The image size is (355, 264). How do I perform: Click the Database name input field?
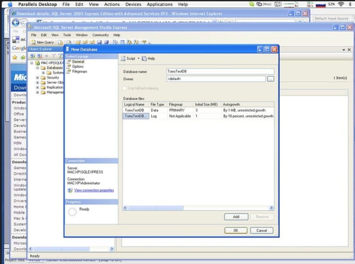(x=220, y=72)
